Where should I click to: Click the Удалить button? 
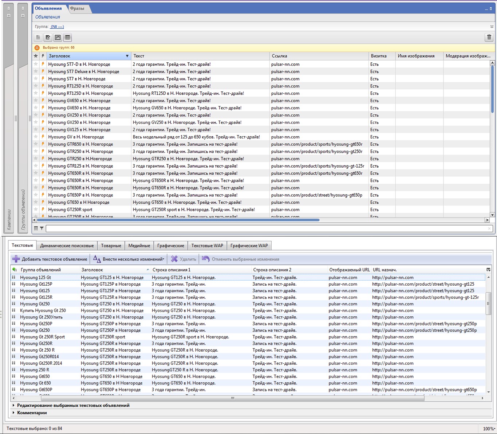pos(184,259)
